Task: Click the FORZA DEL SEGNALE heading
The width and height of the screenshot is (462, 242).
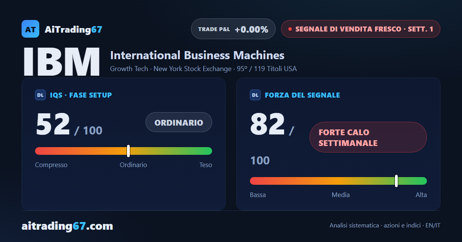Action: tap(302, 95)
